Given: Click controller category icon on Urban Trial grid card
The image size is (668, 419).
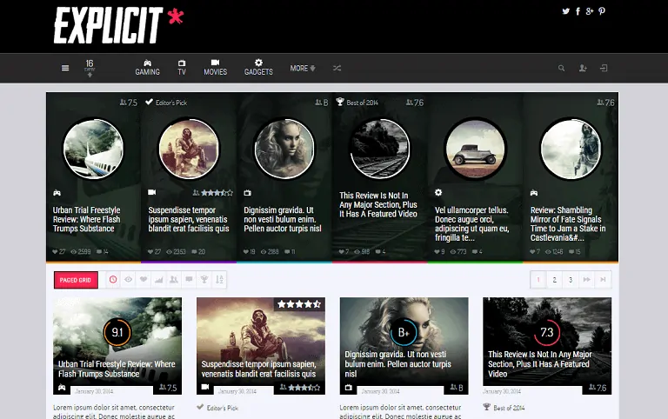Looking at the screenshot, I should 62,388.
